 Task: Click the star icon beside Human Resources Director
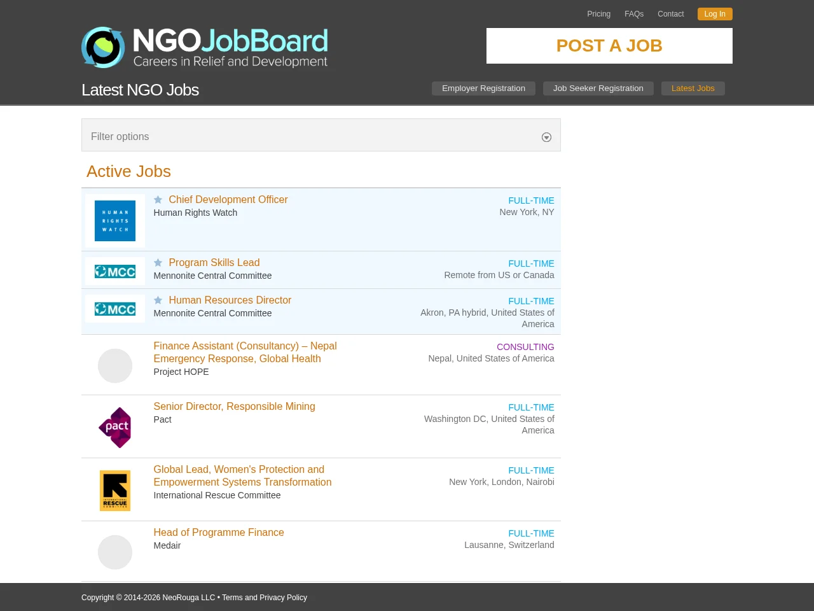158,300
